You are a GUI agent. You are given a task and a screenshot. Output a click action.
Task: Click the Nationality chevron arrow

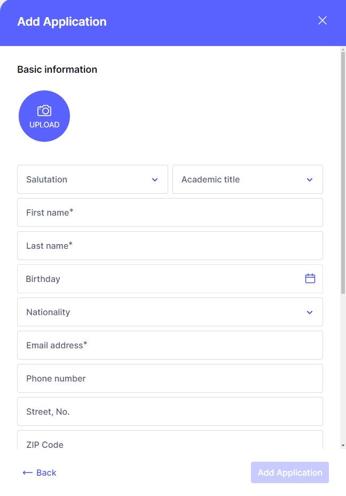coord(310,312)
